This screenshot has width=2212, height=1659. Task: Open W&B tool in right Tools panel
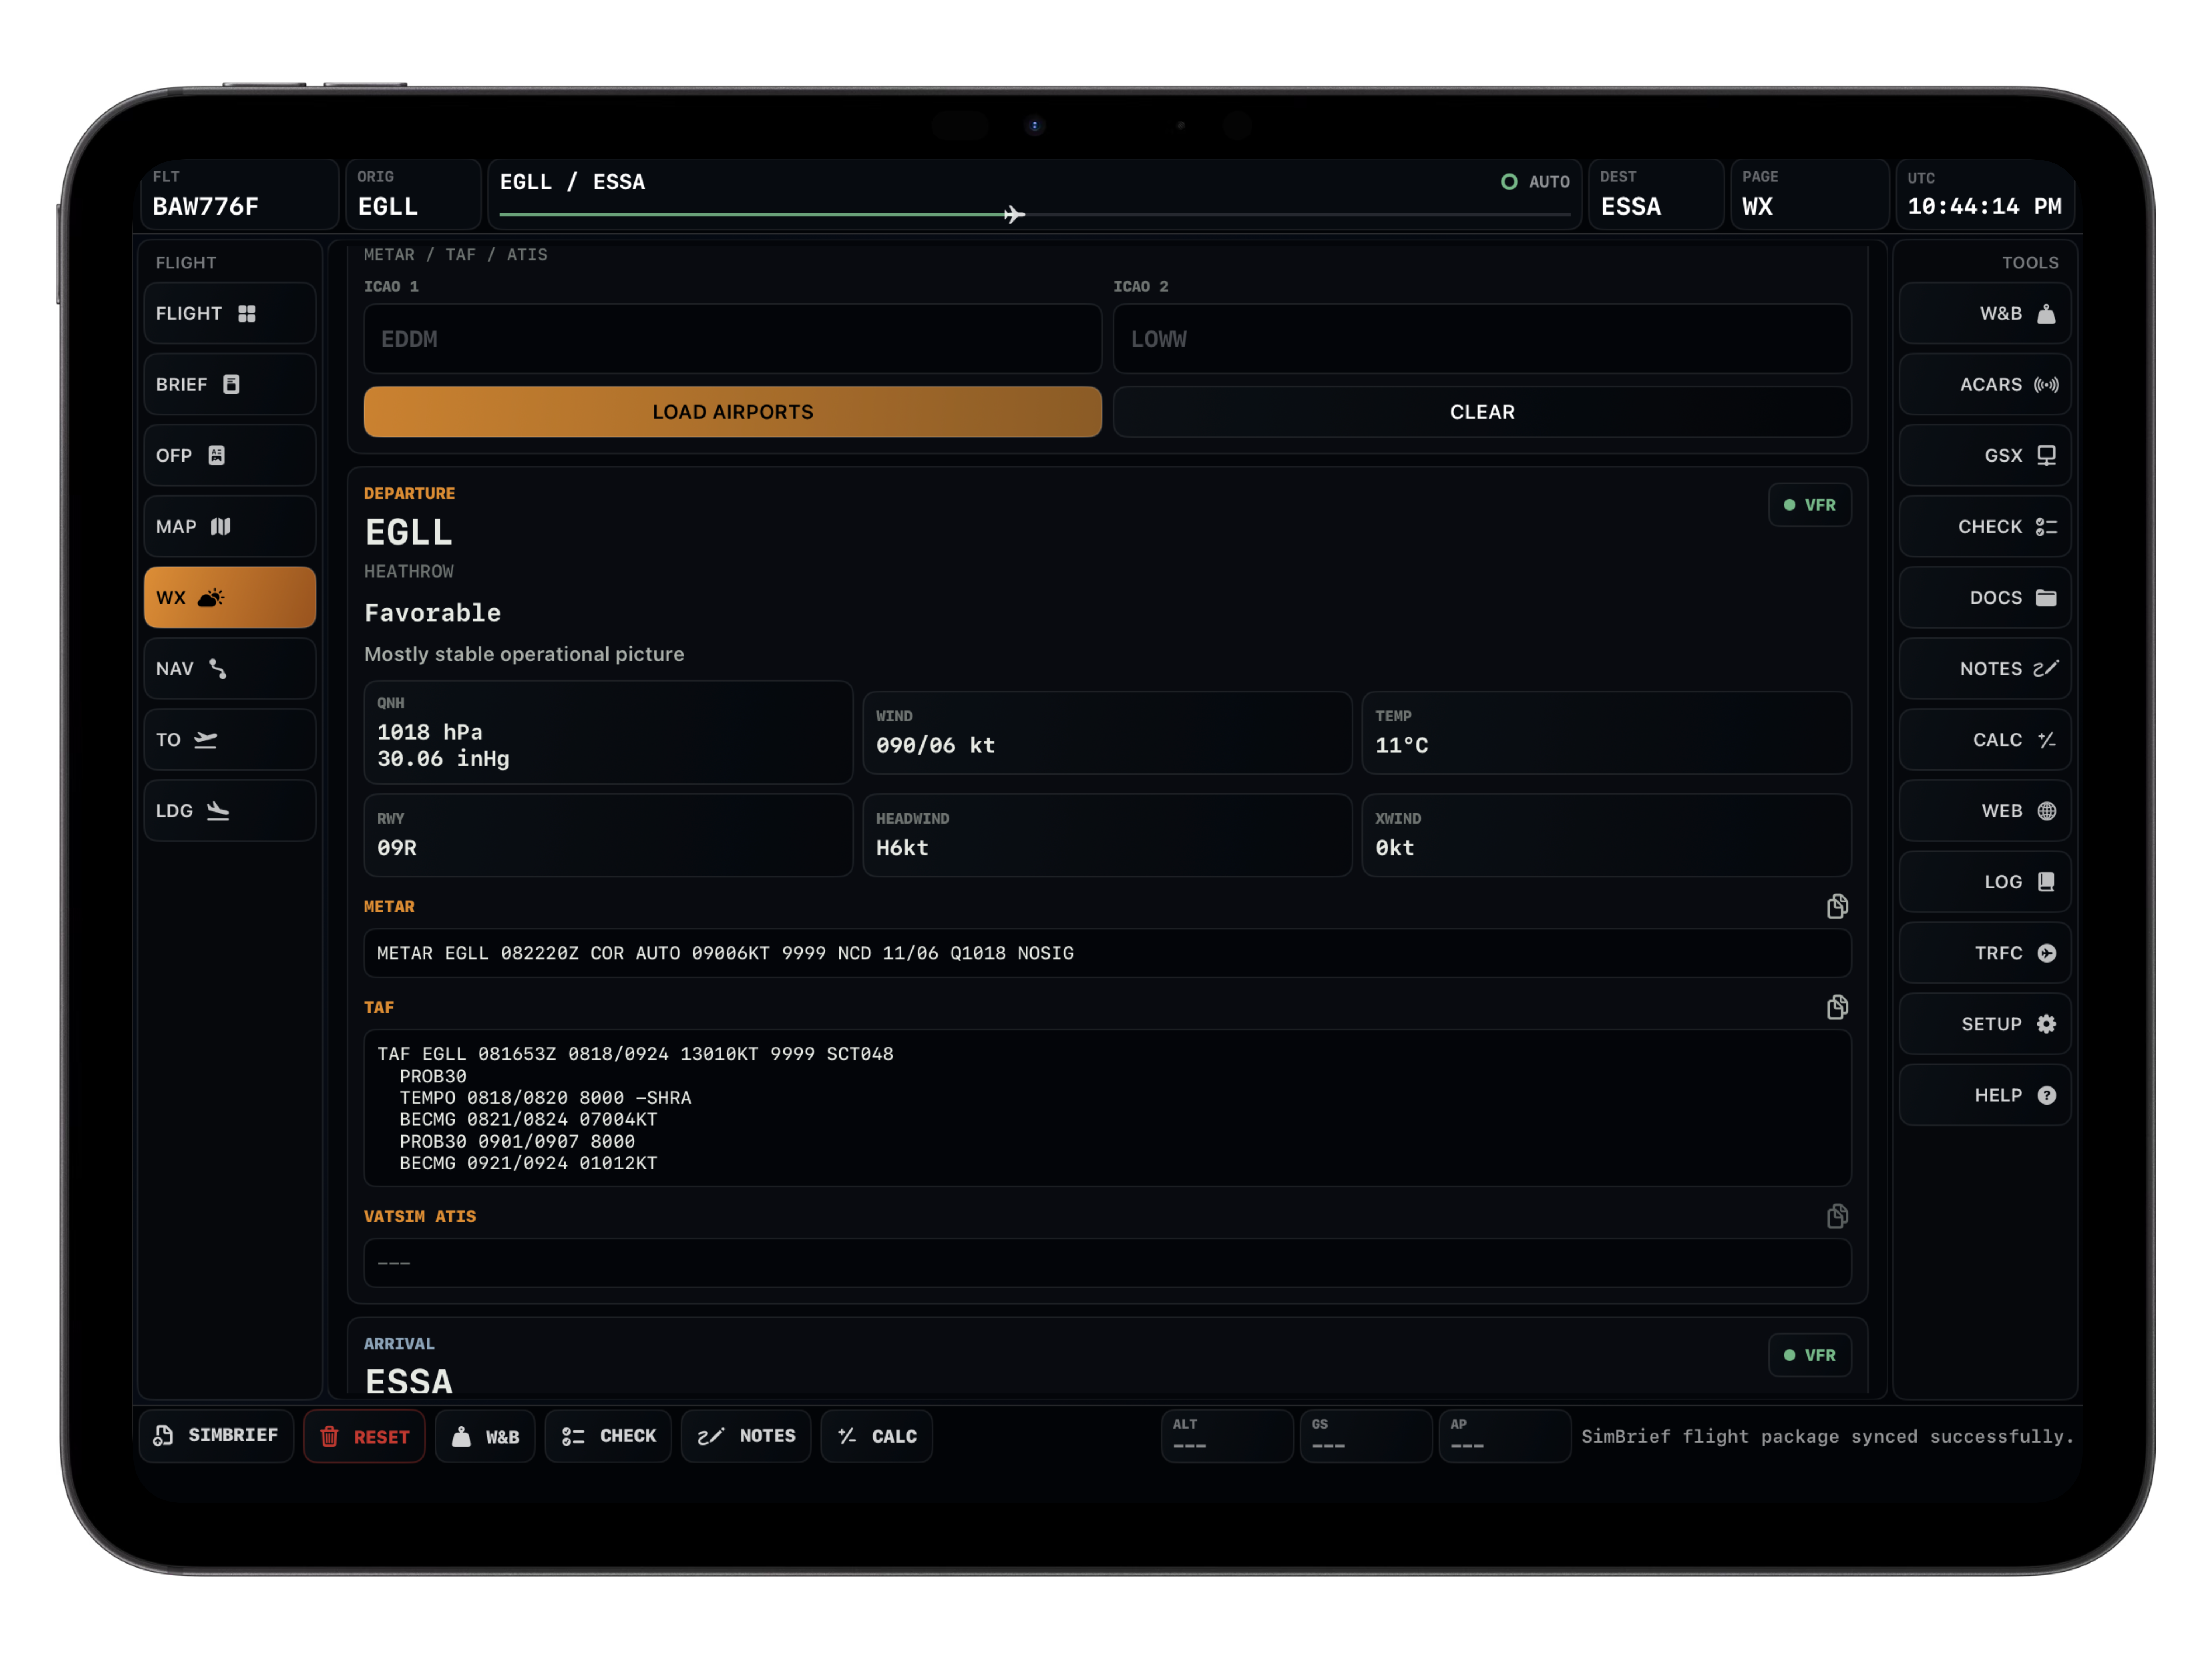(x=1984, y=313)
